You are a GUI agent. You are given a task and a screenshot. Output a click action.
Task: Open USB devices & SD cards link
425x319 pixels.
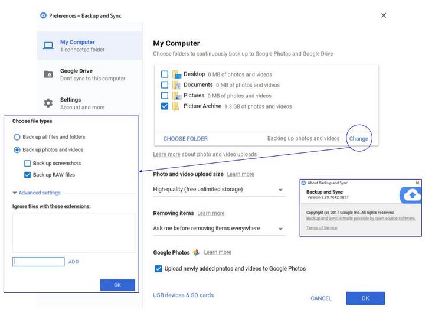click(x=183, y=295)
